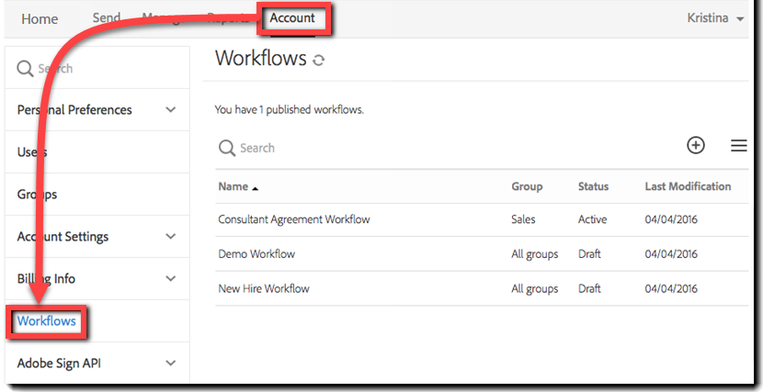Open Workflows link in sidebar
Viewport: 763px width, 392px height.
(47, 321)
